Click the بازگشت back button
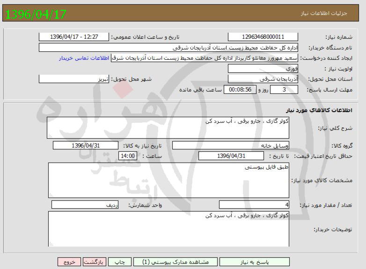 click(x=95, y=262)
